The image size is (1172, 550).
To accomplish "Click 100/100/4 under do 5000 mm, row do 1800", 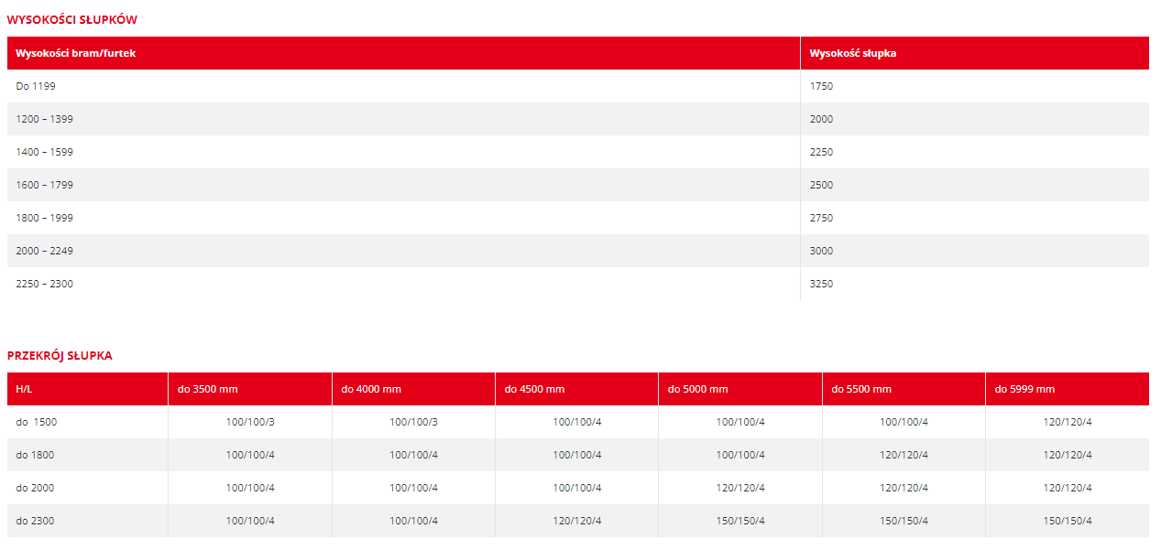I will (740, 455).
